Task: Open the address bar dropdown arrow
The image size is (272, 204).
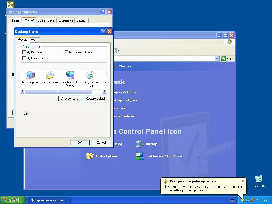Action: [217, 59]
